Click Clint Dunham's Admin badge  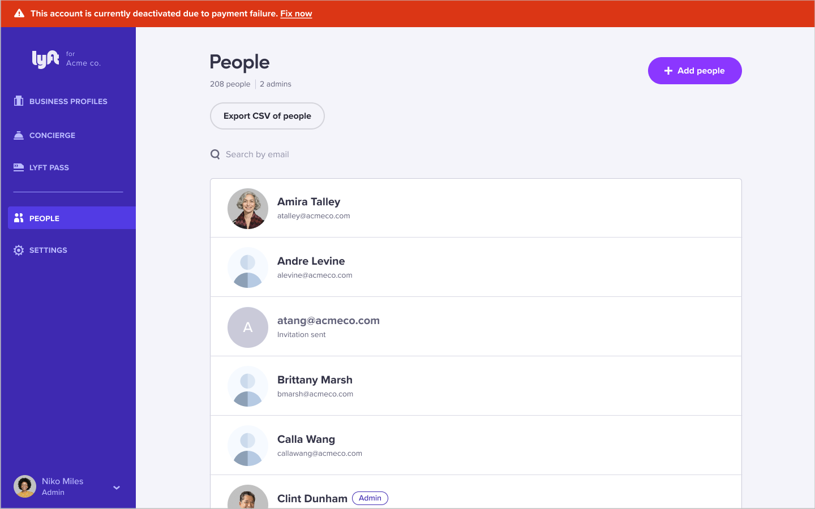370,498
